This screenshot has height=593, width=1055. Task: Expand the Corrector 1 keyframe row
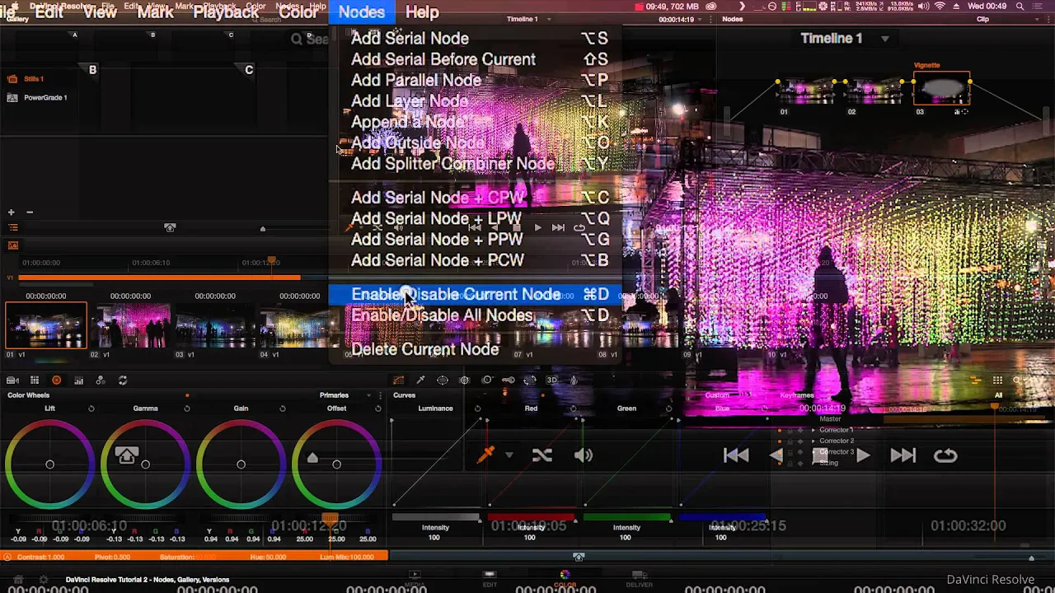(x=814, y=430)
